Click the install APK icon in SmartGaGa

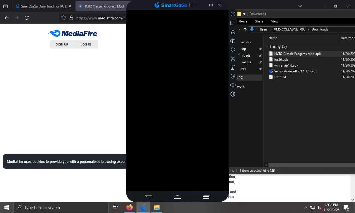click(233, 32)
